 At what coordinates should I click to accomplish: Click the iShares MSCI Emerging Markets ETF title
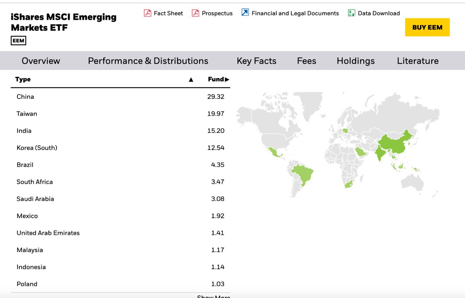[x=64, y=22]
